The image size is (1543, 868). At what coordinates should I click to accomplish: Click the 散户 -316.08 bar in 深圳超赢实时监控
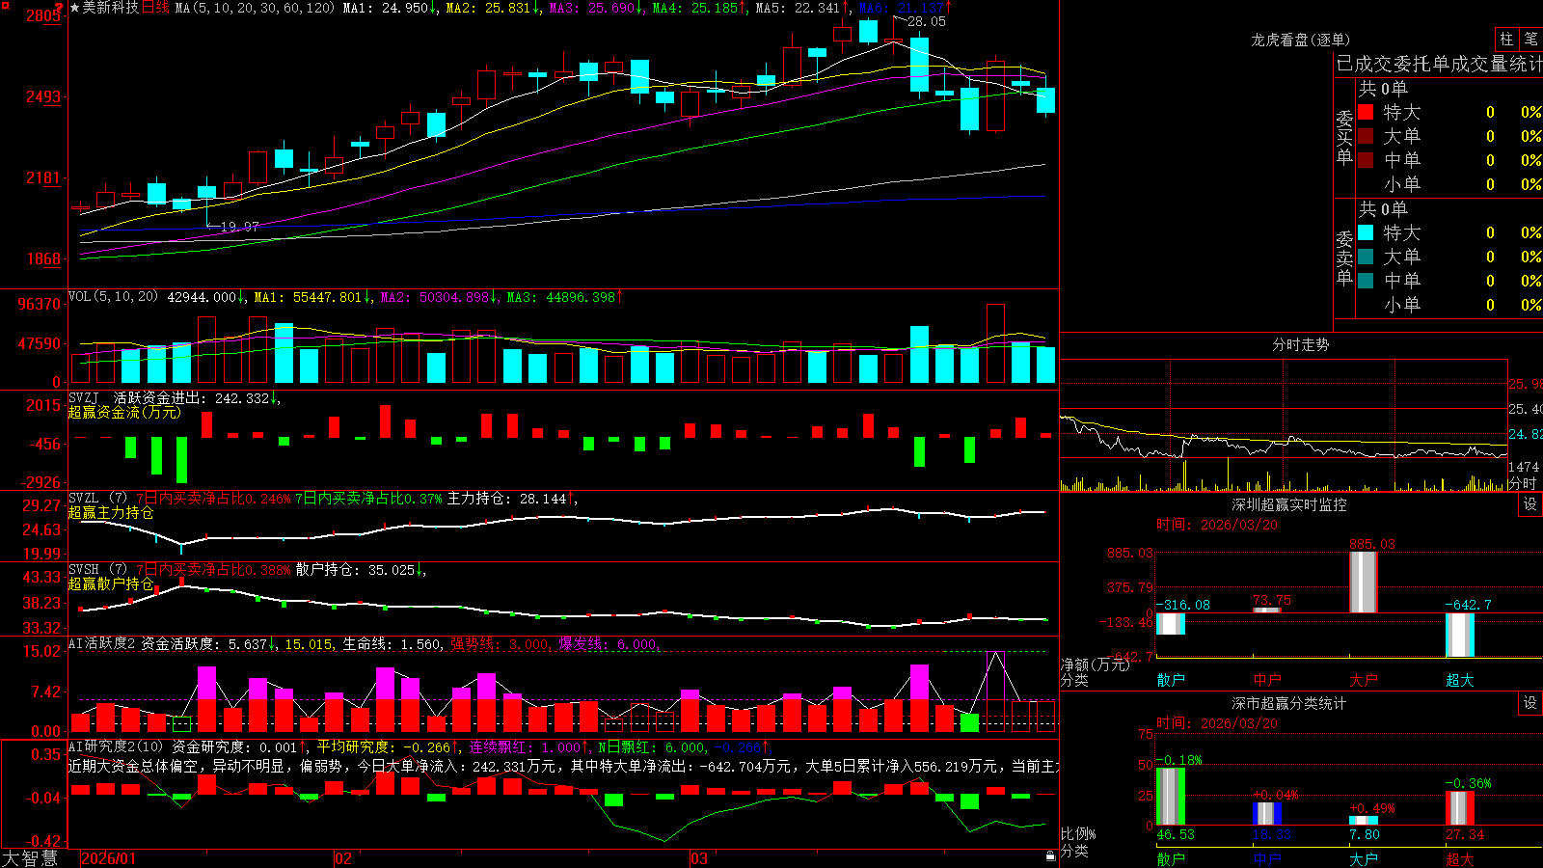[1171, 623]
